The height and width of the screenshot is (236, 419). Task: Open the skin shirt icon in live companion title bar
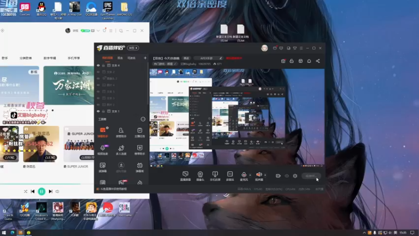coord(295,48)
